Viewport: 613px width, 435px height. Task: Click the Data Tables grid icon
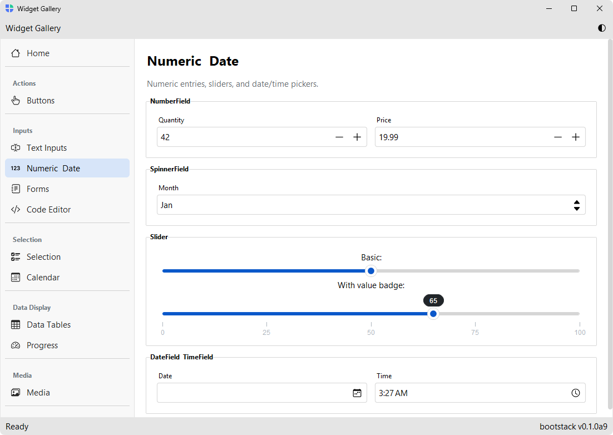16,325
